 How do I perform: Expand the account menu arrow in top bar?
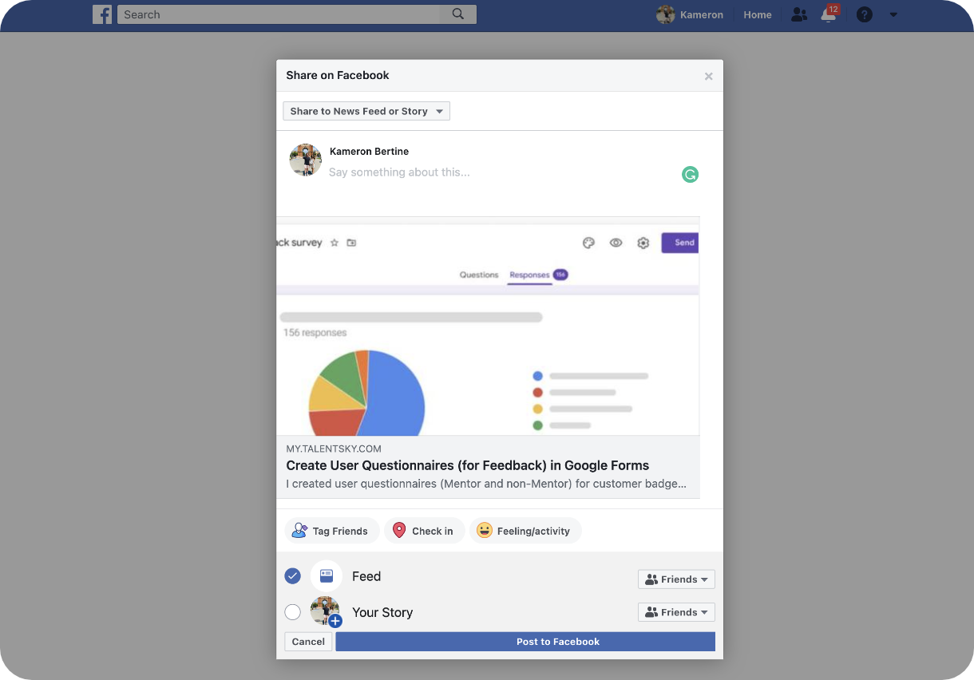click(x=893, y=14)
